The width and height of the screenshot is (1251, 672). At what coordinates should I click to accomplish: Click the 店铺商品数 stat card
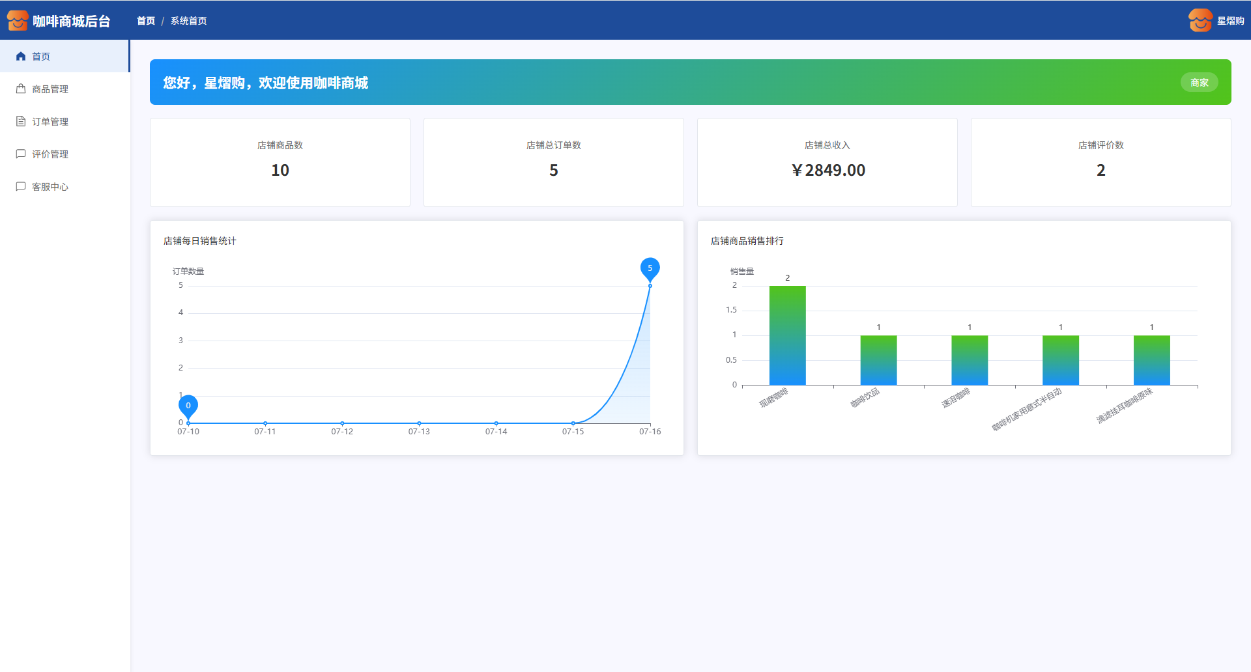tap(280, 162)
